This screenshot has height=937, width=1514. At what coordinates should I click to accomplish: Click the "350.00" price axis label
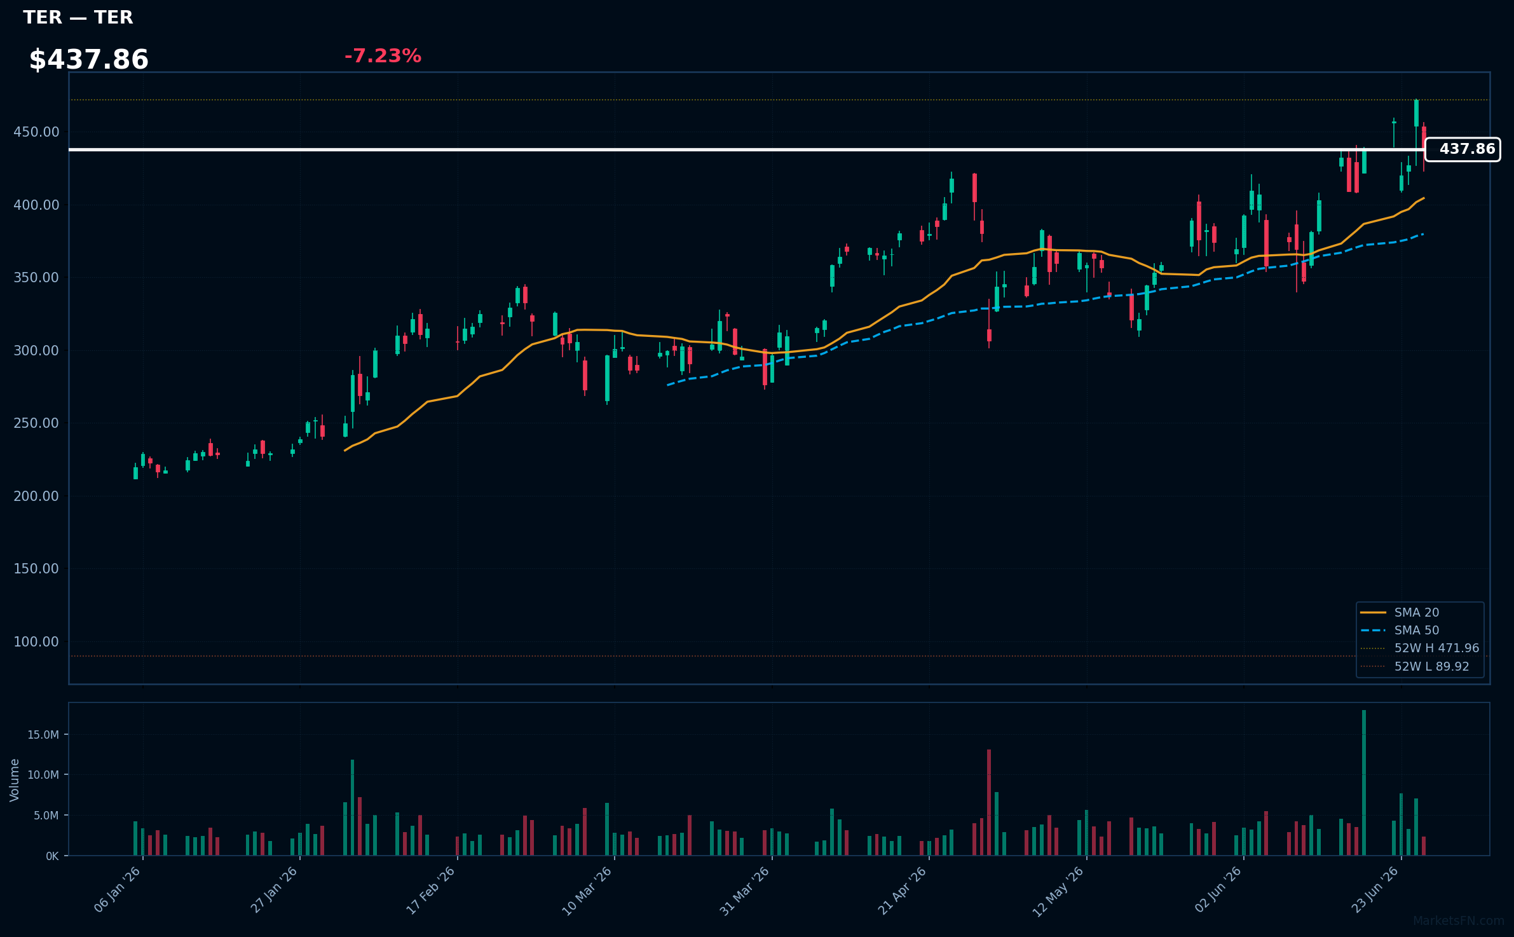(x=36, y=278)
